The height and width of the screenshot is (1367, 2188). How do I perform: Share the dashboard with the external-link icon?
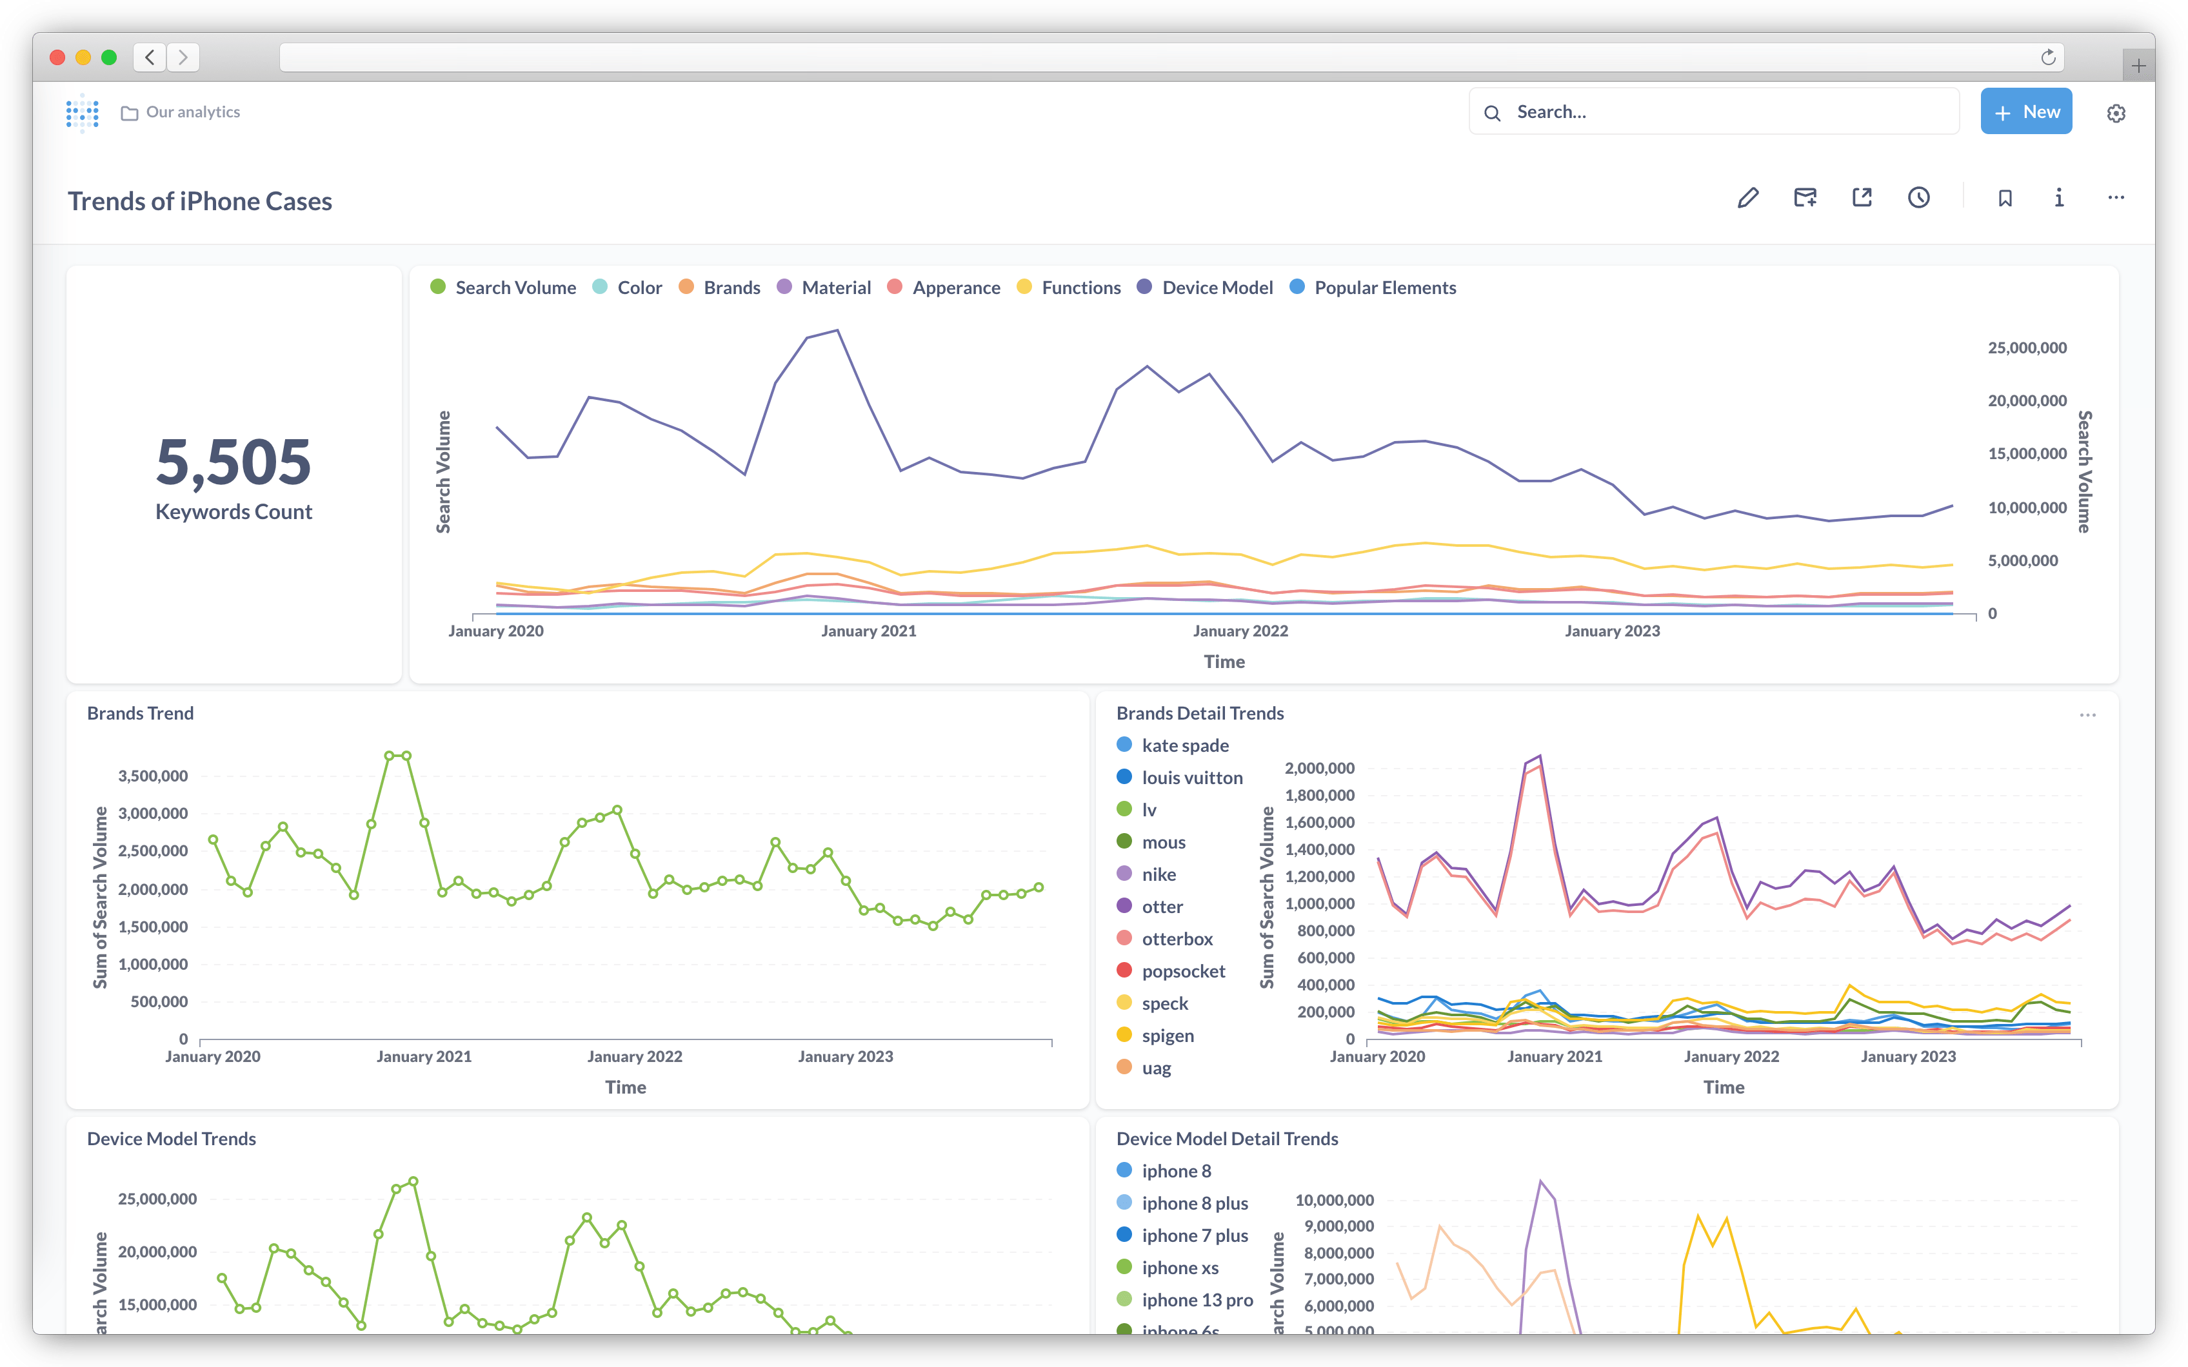(x=1862, y=197)
